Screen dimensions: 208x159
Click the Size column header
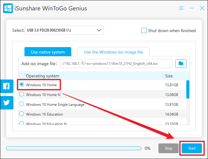(x=169, y=76)
